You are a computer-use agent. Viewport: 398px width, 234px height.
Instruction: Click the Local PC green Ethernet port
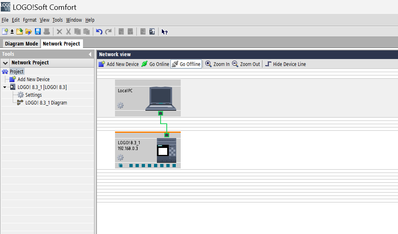(x=161, y=114)
